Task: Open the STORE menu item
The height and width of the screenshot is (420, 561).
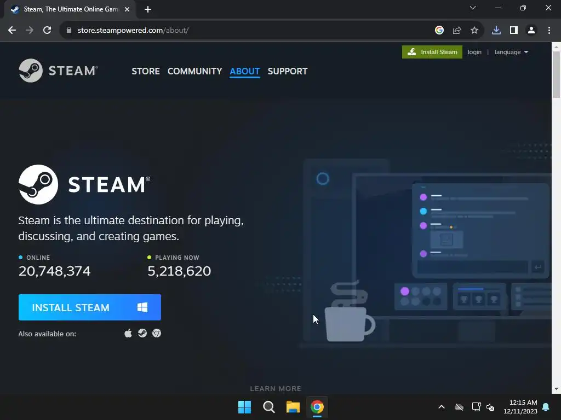Action: (x=146, y=71)
